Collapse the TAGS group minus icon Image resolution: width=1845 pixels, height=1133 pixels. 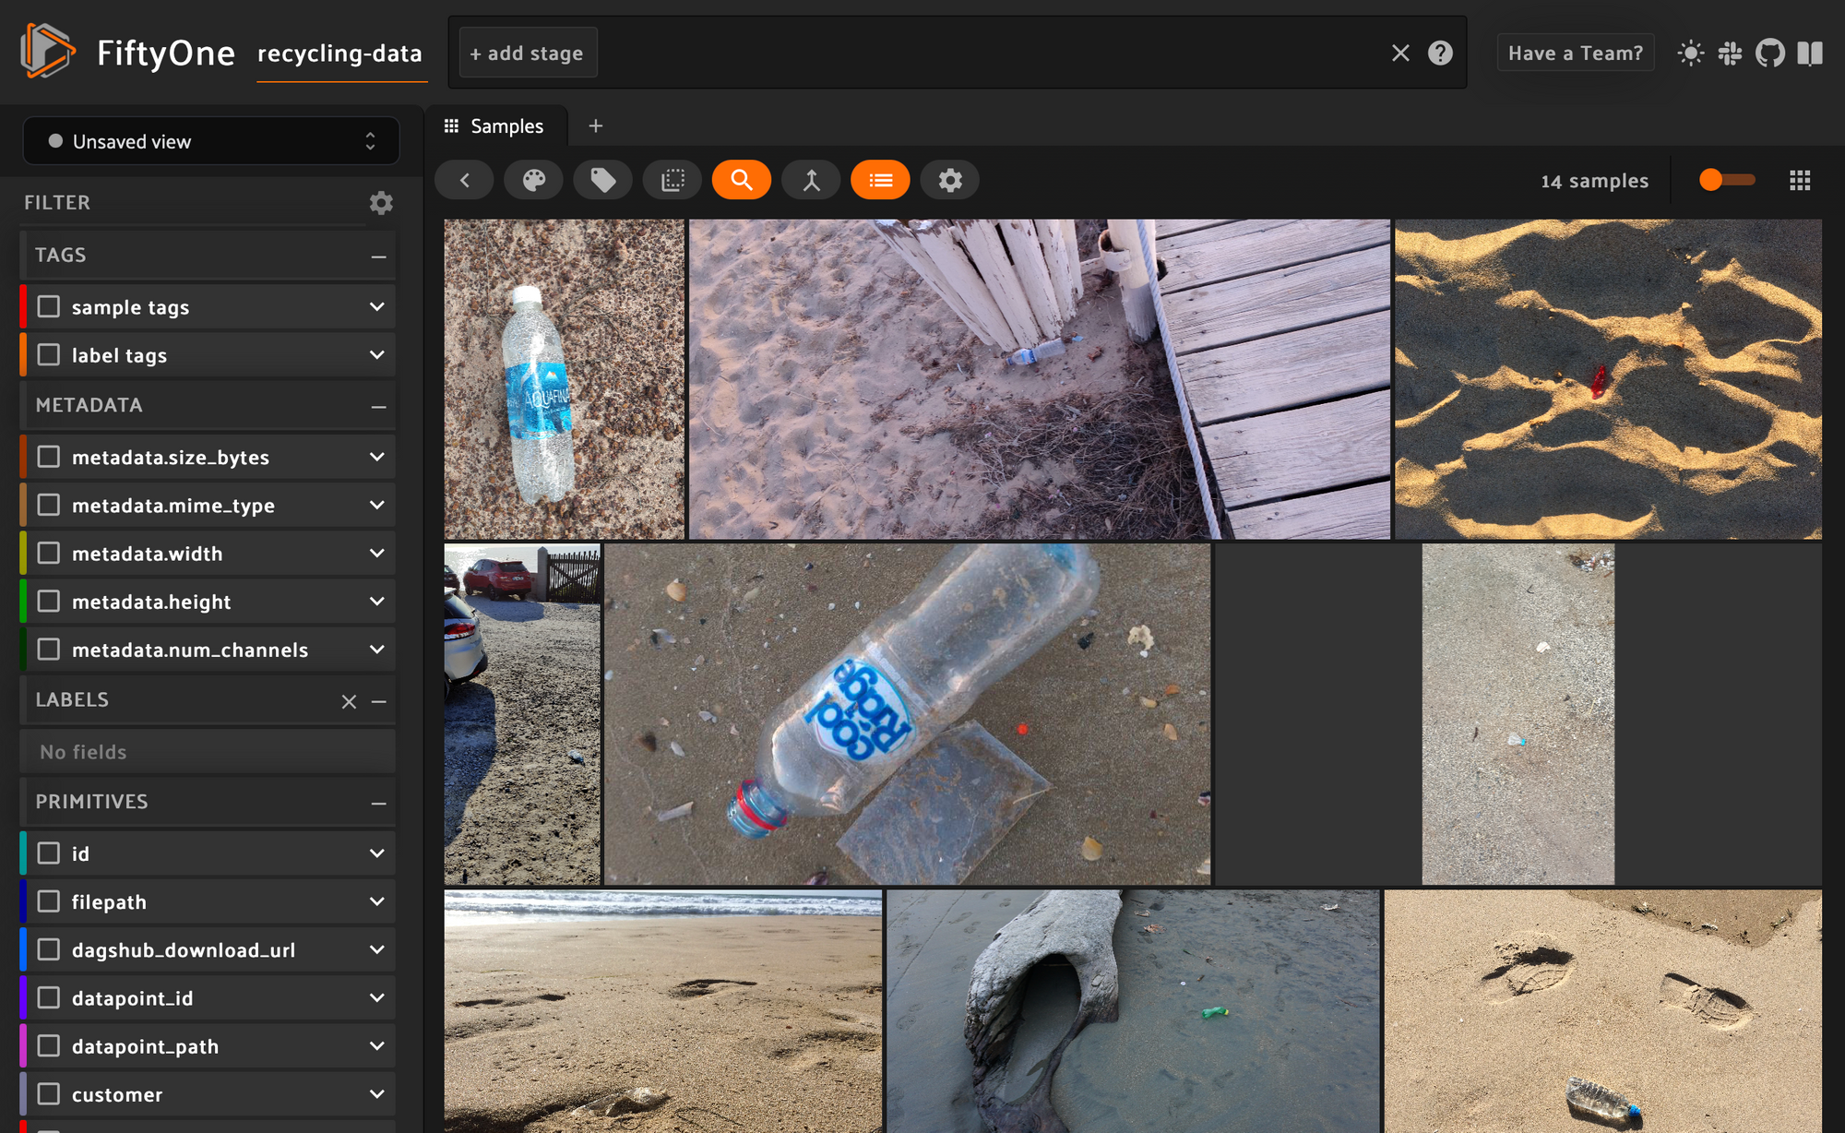[x=378, y=256]
